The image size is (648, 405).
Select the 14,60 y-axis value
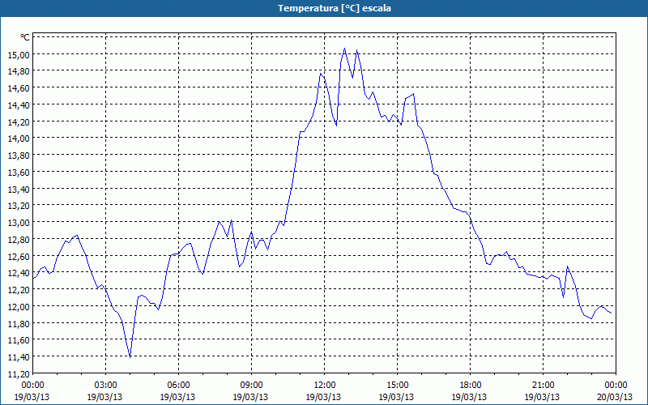point(19,88)
